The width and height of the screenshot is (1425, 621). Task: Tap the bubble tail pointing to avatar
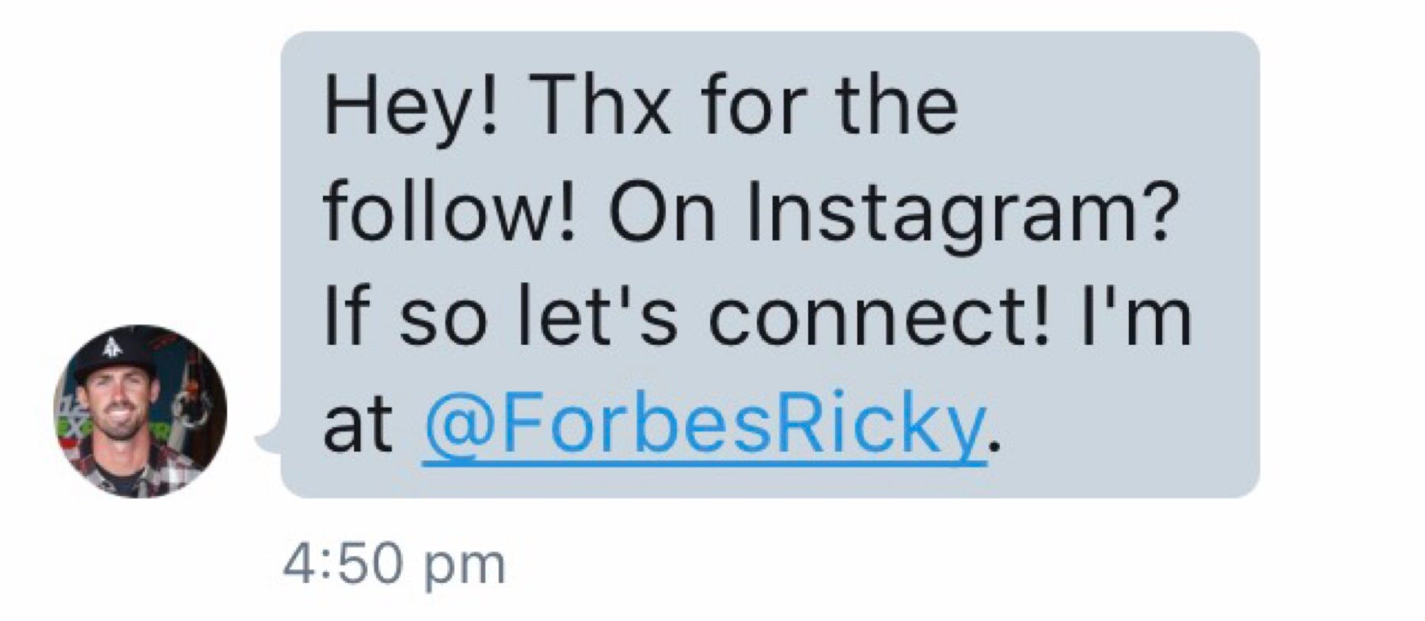pos(269,437)
